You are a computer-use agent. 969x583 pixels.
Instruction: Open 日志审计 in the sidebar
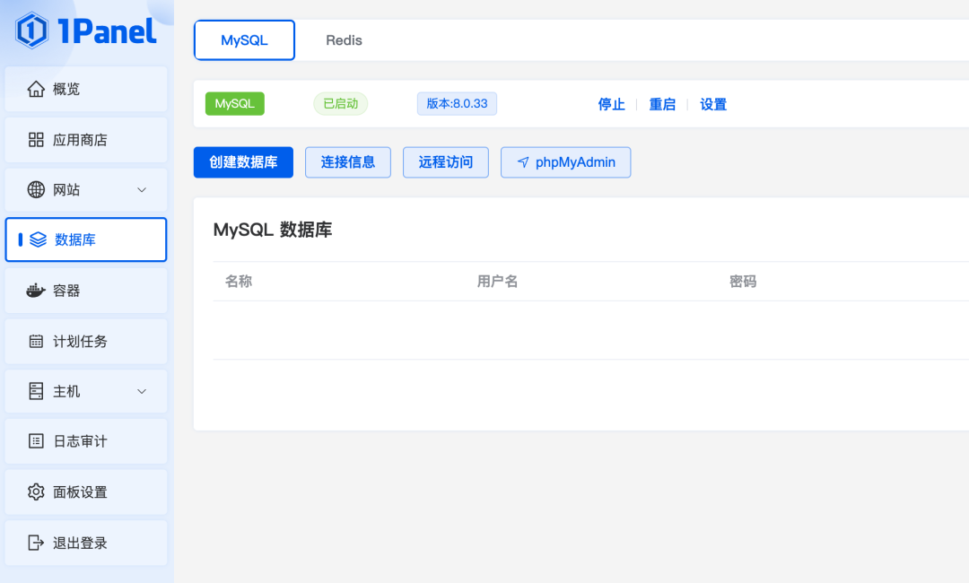(86, 441)
